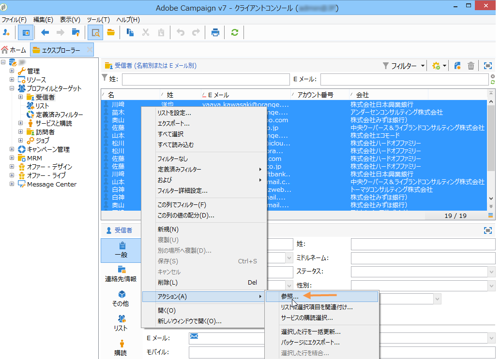Viewport: 501px width, 359px height.
Task: Click the green refresh toolbar icon
Action: pos(235,32)
